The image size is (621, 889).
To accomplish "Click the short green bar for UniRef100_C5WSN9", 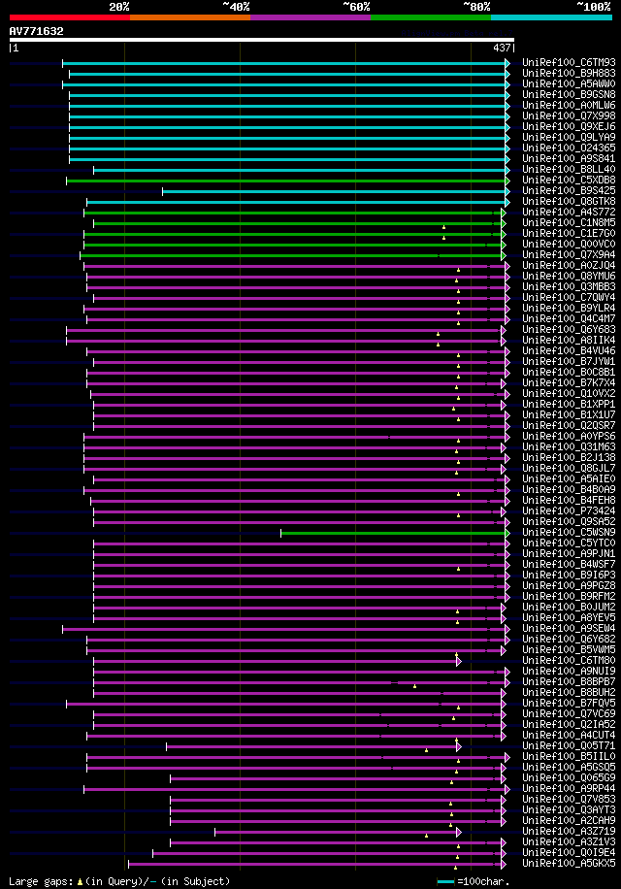I will coord(393,534).
